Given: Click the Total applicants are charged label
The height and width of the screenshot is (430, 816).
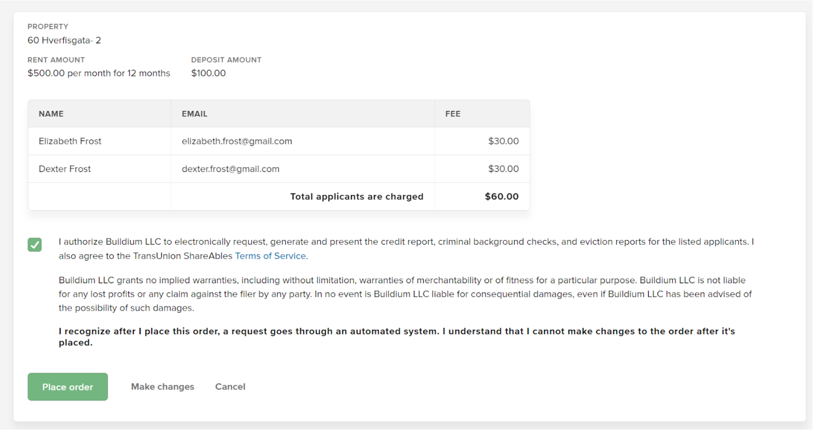Looking at the screenshot, I should click(356, 196).
